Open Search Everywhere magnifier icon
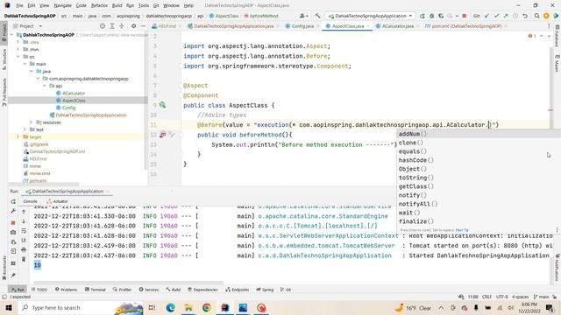The width and height of the screenshot is (561, 315). 537,16
